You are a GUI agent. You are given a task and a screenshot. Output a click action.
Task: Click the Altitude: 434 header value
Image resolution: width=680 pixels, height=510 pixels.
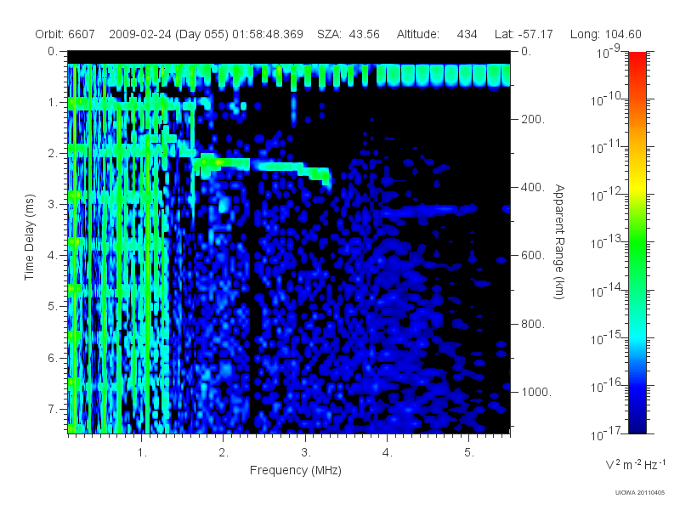pyautogui.click(x=437, y=34)
